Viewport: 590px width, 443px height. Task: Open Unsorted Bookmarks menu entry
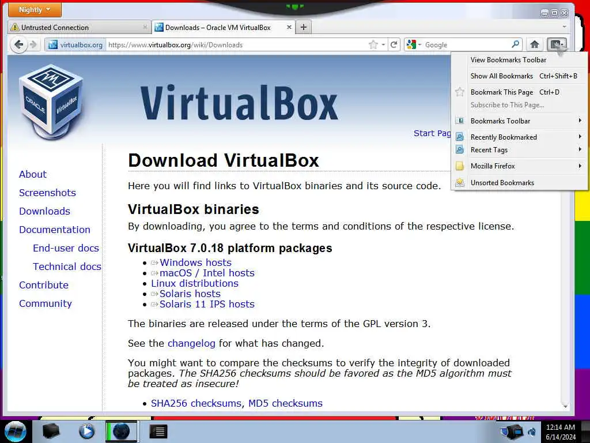(x=519, y=183)
